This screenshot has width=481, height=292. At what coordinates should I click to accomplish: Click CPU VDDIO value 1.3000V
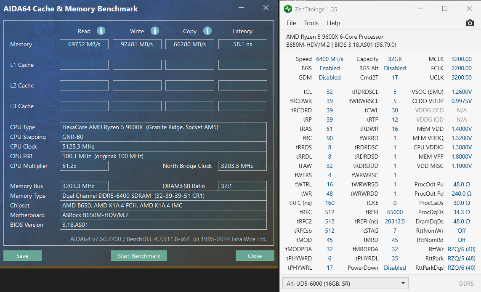(461, 147)
